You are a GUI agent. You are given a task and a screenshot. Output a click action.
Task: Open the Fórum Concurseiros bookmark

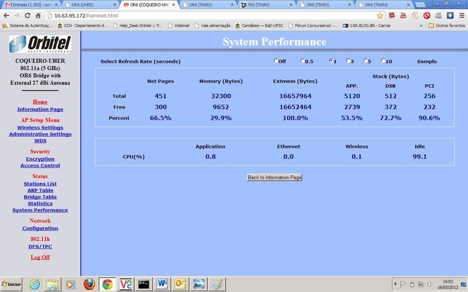pos(313,26)
